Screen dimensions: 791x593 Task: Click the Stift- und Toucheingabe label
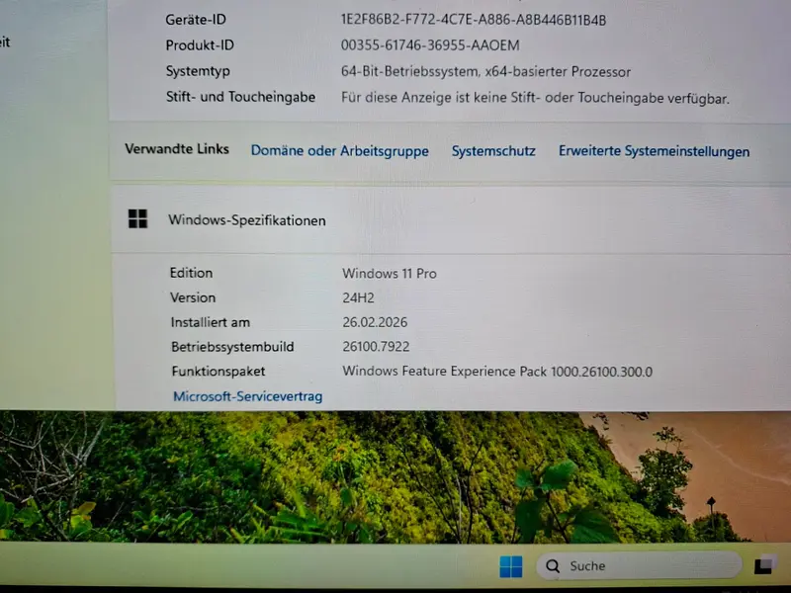point(240,97)
